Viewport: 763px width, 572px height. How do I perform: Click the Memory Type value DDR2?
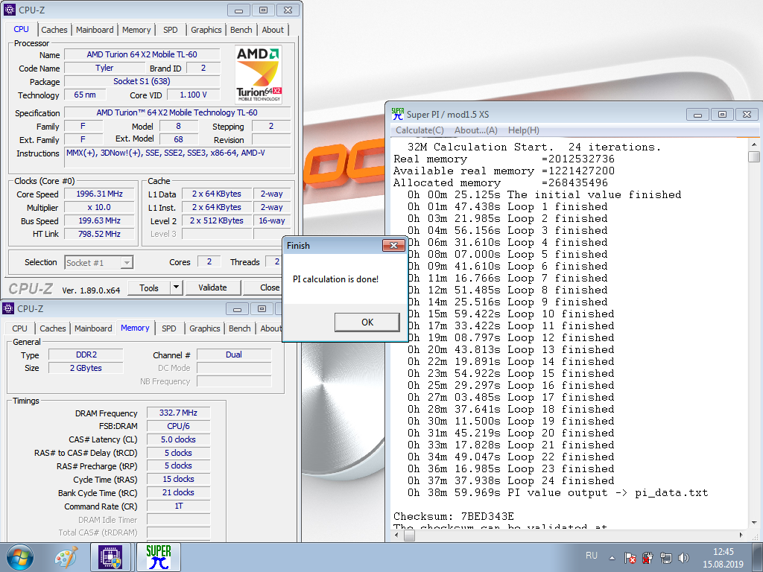pos(86,355)
